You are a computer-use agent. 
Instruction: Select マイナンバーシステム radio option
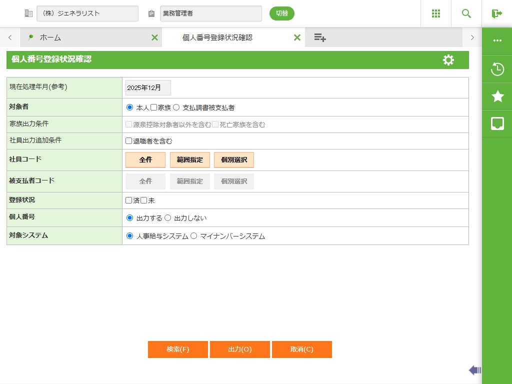pos(194,236)
